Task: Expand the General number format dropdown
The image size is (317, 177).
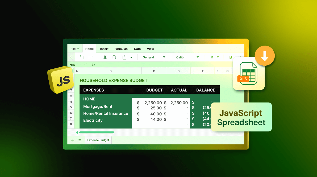Action: pos(164,57)
